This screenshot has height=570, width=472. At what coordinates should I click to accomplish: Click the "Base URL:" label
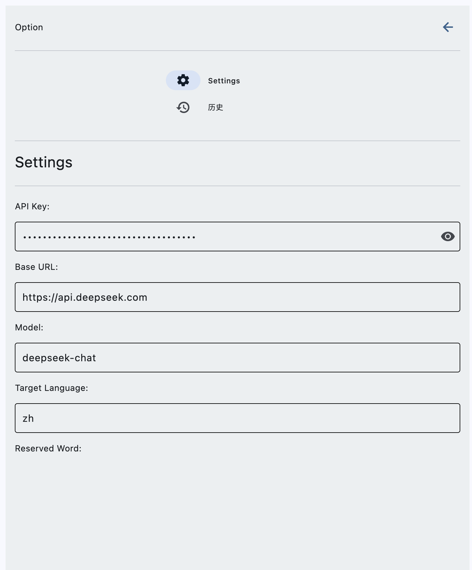pos(36,267)
